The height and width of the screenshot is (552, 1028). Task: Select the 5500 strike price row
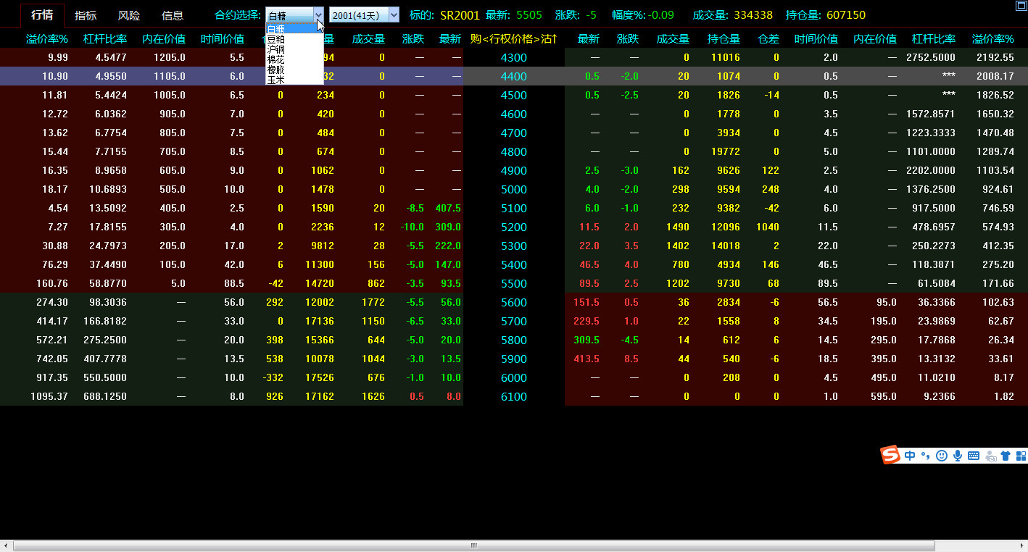point(513,284)
